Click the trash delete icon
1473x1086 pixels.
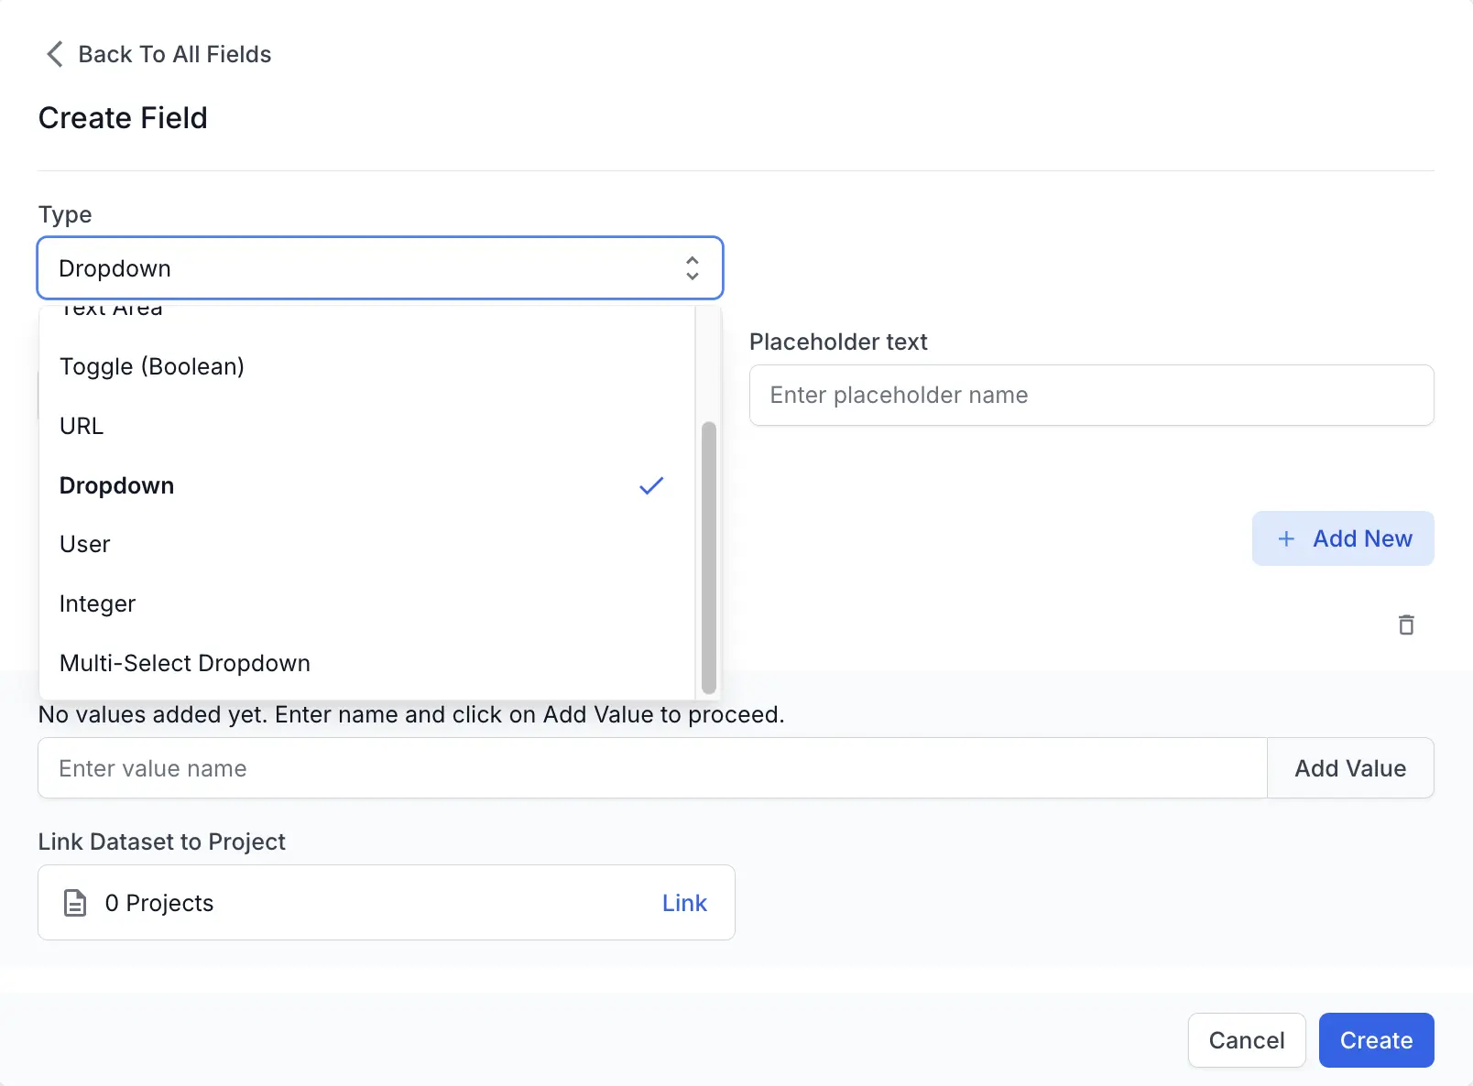1406,624
